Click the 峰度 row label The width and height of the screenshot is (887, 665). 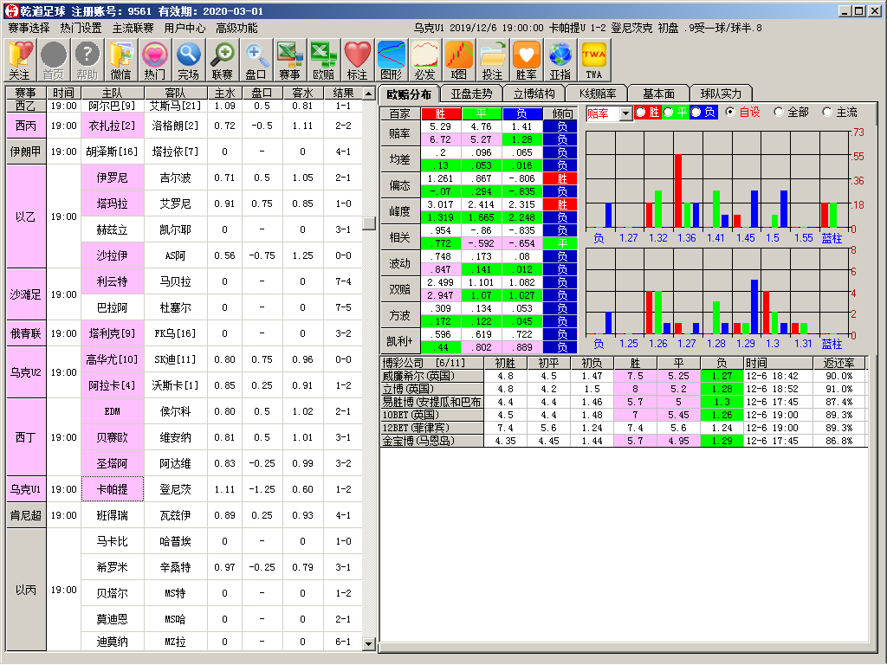400,211
